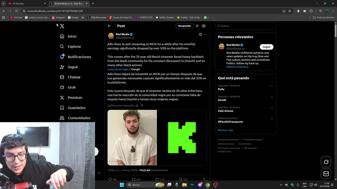Open Seguir in the X sidebar
This screenshot has width=337, height=189.
[x=69, y=67]
